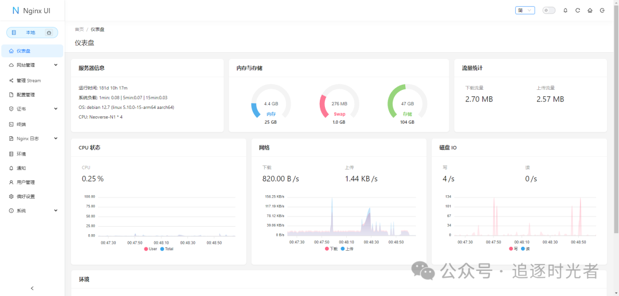Screen dimensions: 619x296
Task: Open the language selection dropdown
Action: pyautogui.click(x=525, y=10)
